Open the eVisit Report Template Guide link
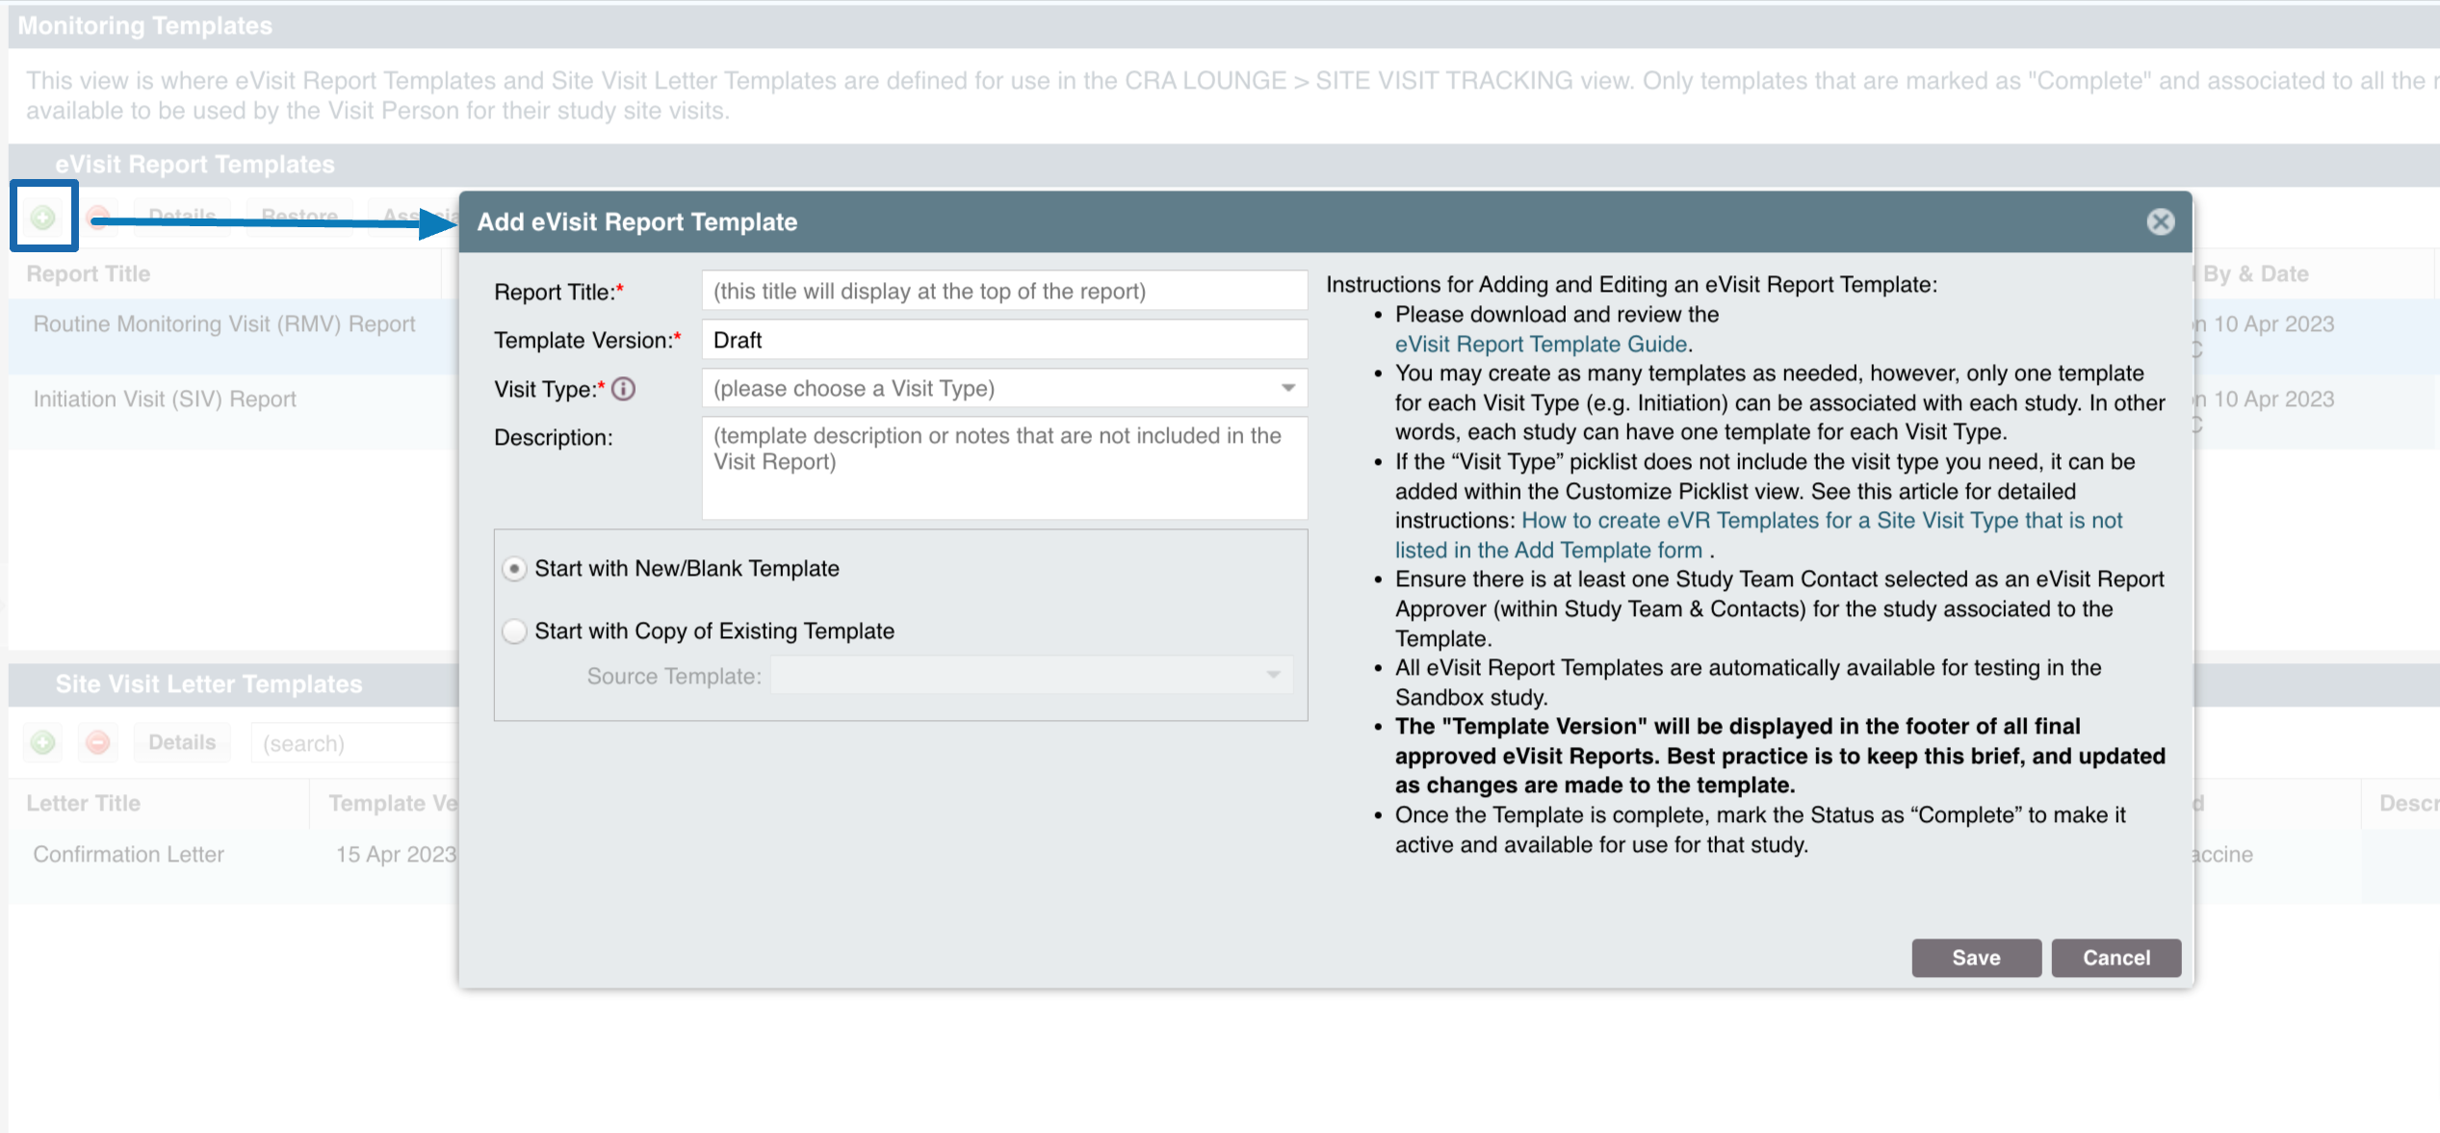The image size is (2440, 1133). click(x=1541, y=345)
